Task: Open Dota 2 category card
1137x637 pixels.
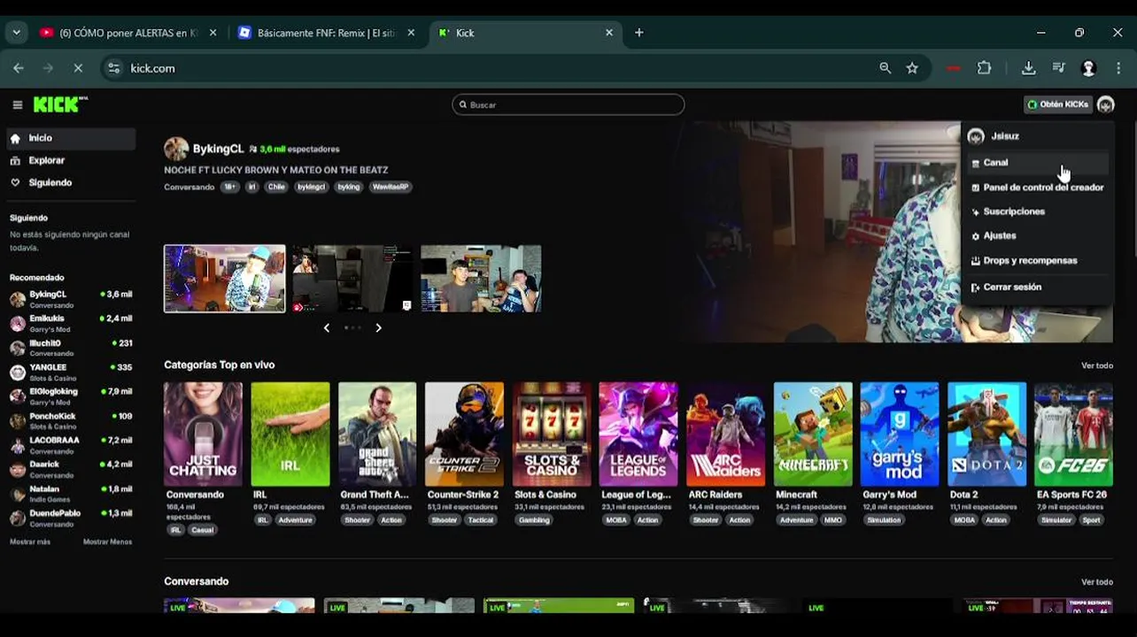Action: coord(986,434)
